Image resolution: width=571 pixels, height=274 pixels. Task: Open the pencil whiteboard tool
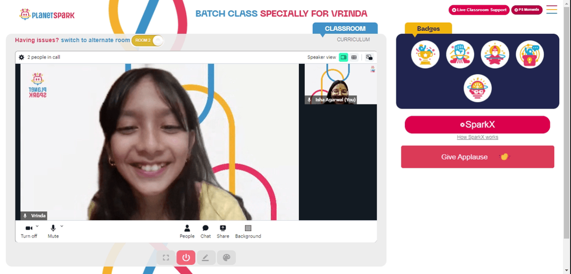pyautogui.click(x=206, y=257)
